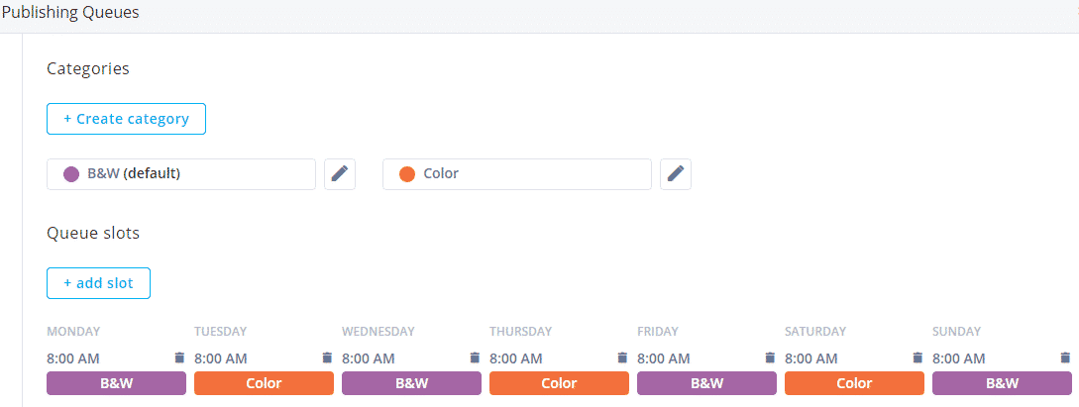Delete Friday 8:00 AM slot trash icon
This screenshot has width=1079, height=407.
tap(770, 357)
